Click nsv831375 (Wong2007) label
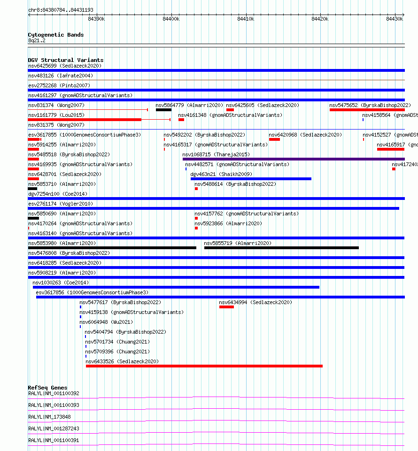Screen dimensions: 418x451 tap(56, 125)
